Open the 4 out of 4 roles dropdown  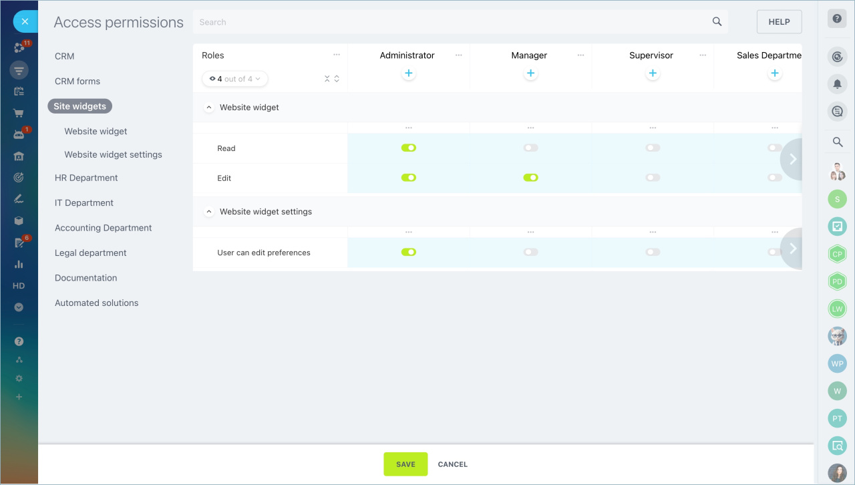(234, 79)
